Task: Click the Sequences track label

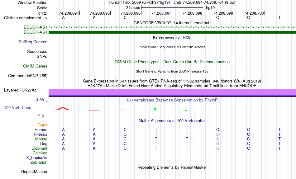Action: [x=37, y=51]
